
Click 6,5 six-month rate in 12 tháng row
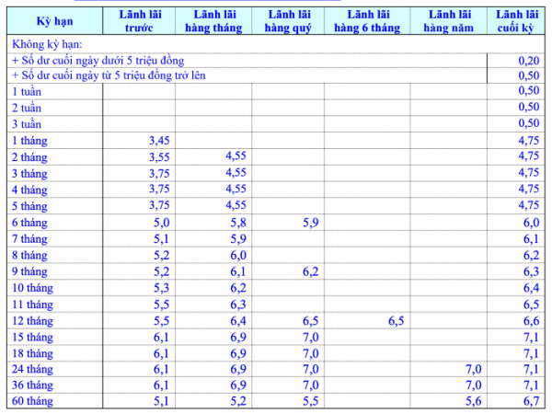pyautogui.click(x=396, y=321)
